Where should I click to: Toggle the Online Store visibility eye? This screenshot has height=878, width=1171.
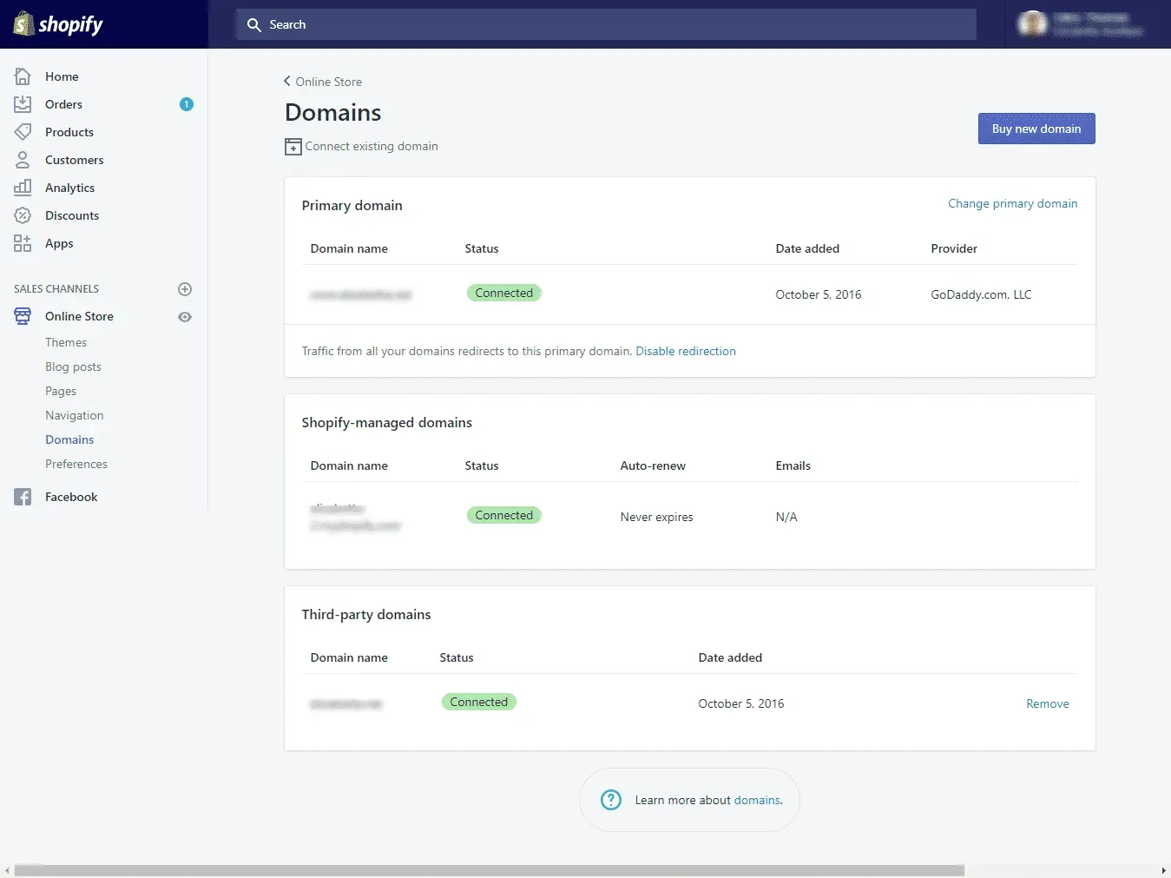coord(184,317)
